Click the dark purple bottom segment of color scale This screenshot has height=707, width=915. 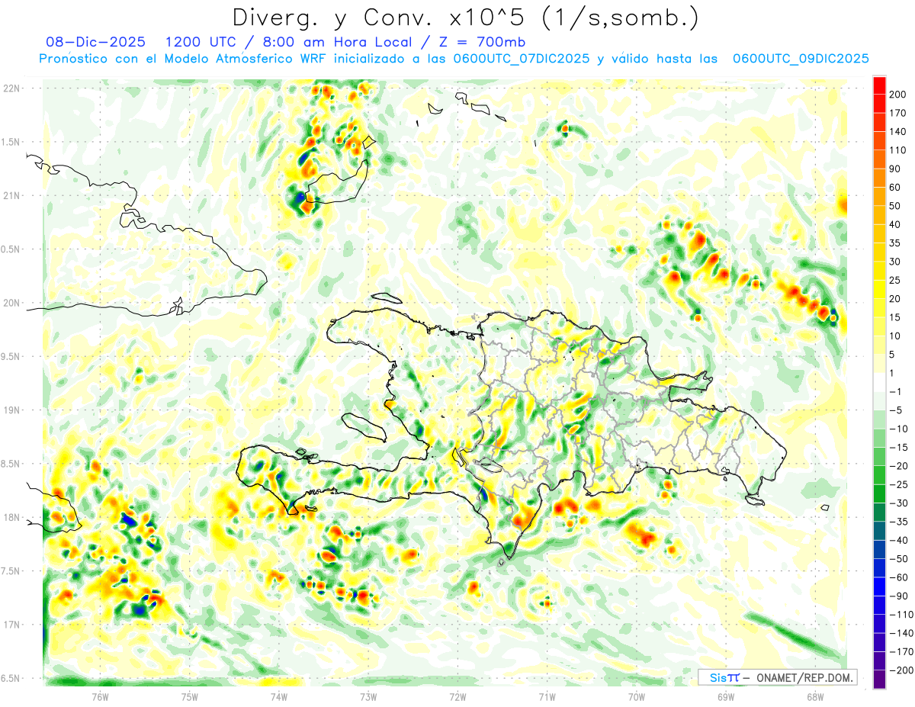click(879, 679)
